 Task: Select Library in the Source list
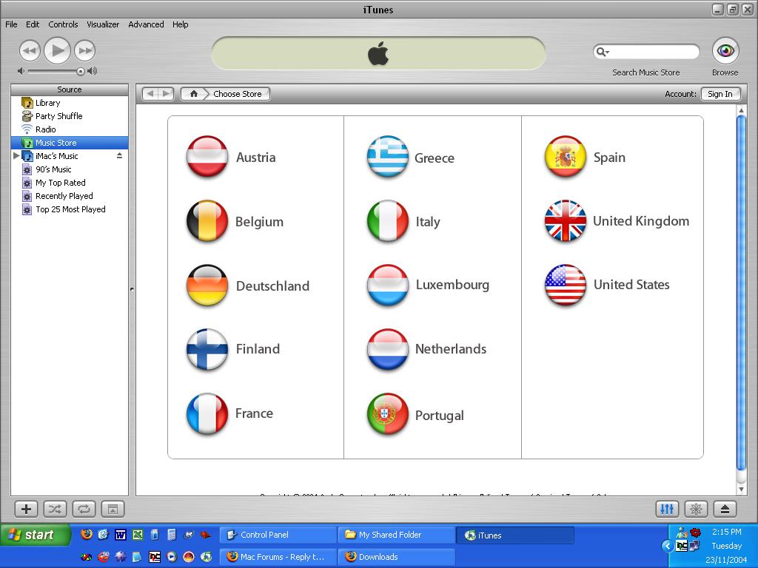tap(70, 103)
